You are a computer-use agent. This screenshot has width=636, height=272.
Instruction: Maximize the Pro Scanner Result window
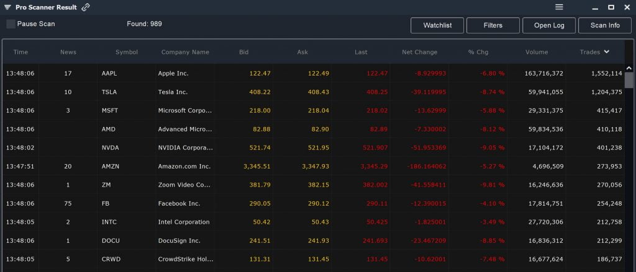coord(611,7)
